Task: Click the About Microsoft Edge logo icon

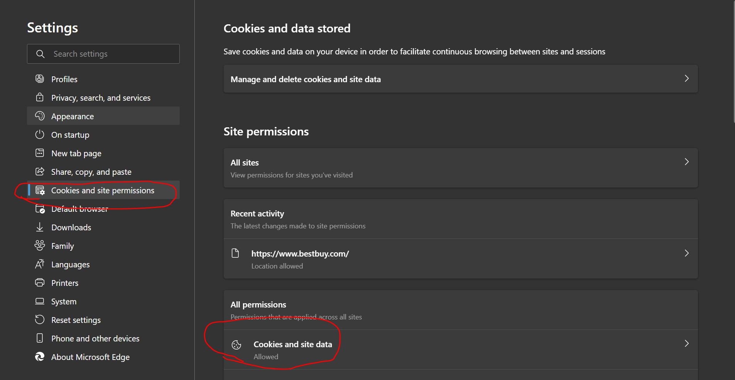Action: tap(40, 357)
